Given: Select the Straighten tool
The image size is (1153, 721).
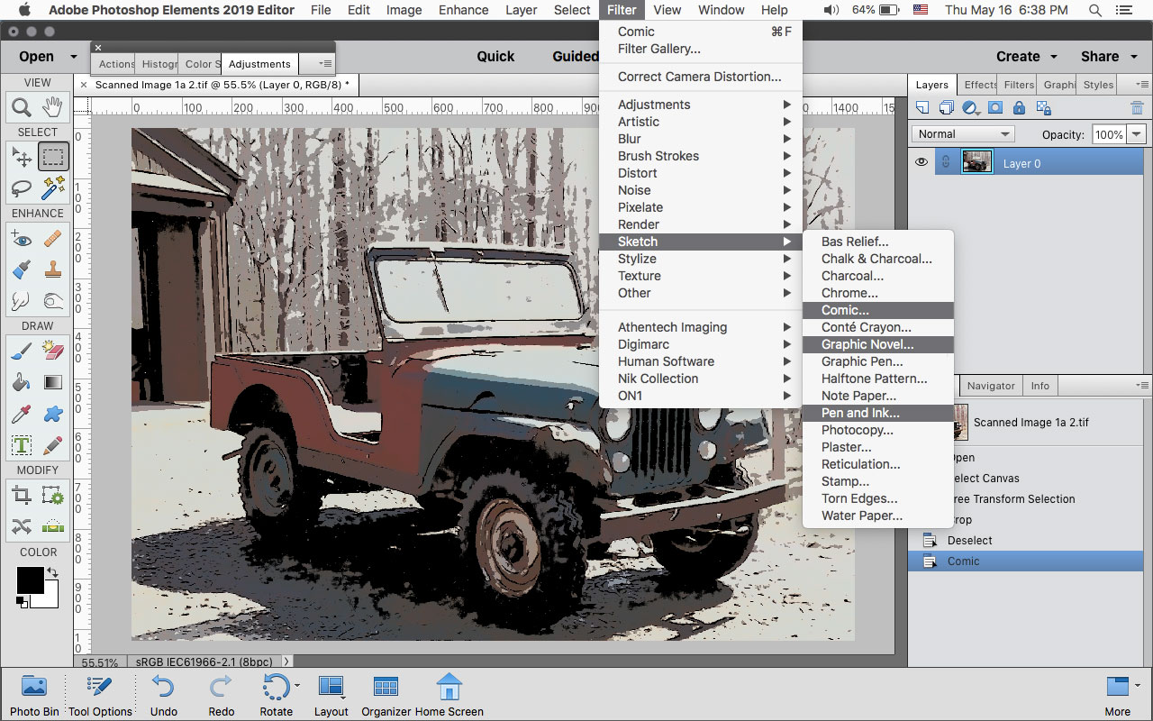Looking at the screenshot, I should 53,526.
